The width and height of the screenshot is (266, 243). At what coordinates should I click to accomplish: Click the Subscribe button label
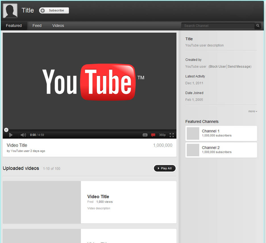pyautogui.click(x=56, y=10)
